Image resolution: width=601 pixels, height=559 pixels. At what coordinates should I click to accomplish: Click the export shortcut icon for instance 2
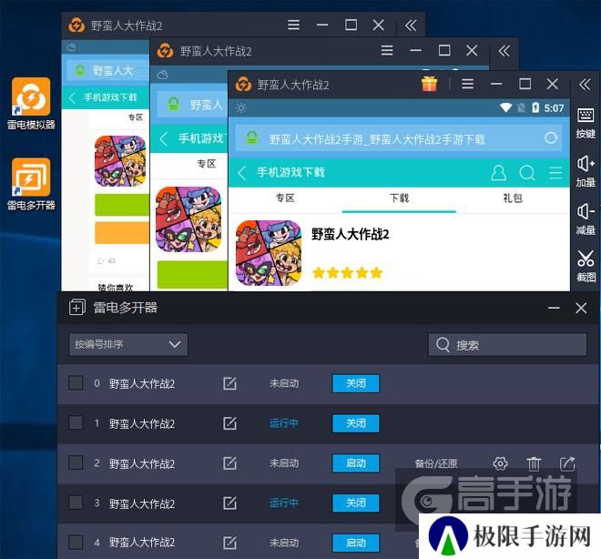[x=567, y=463]
